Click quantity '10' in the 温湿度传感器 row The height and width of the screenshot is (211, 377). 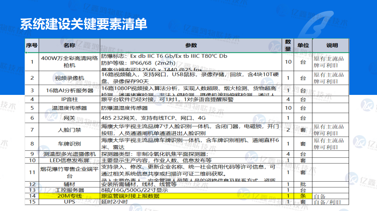(288, 108)
